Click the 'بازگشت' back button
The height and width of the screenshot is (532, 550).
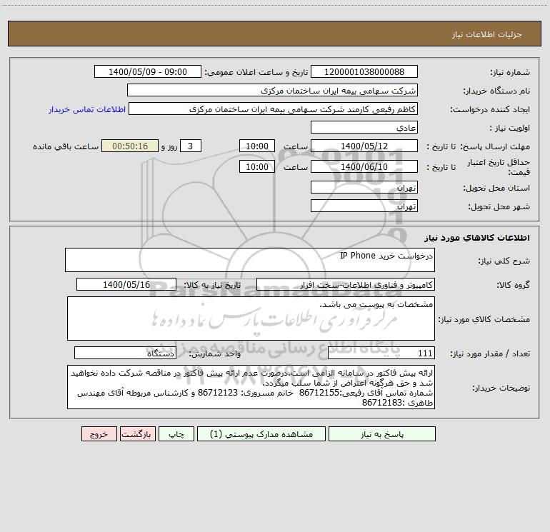click(x=137, y=433)
